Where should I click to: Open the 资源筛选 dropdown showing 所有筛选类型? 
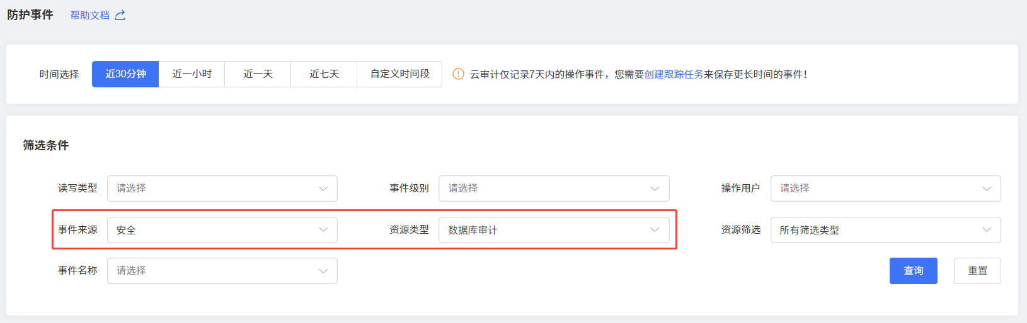885,230
